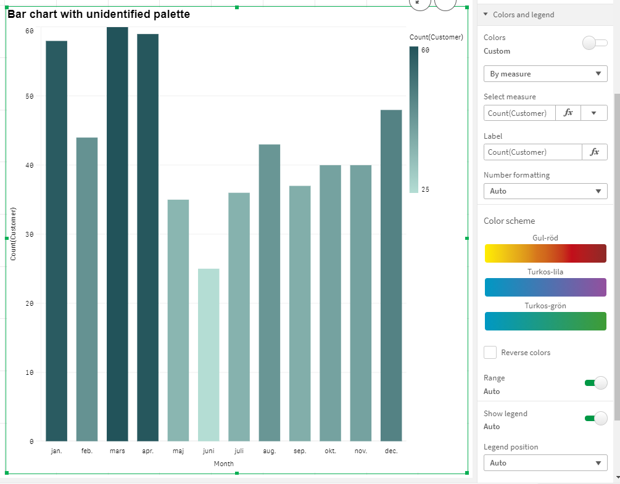Image resolution: width=620 pixels, height=484 pixels.
Task: Open the Legend position dropdown
Action: coord(545,462)
